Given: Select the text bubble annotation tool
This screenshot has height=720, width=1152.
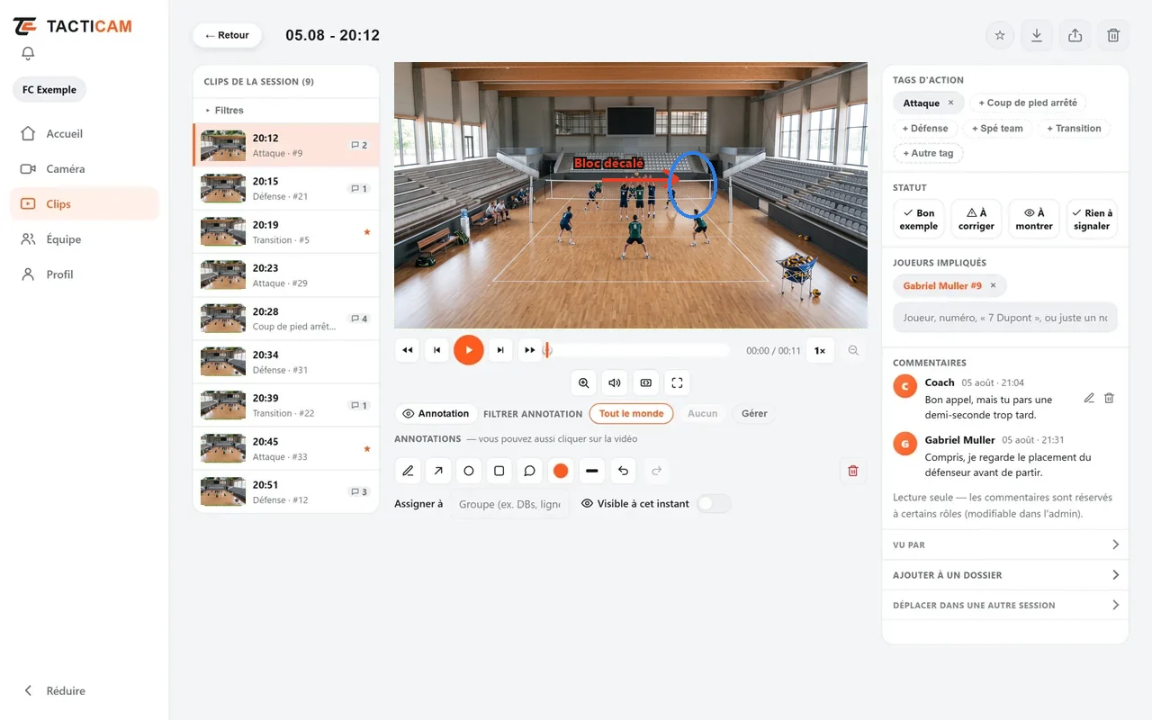Looking at the screenshot, I should point(530,471).
